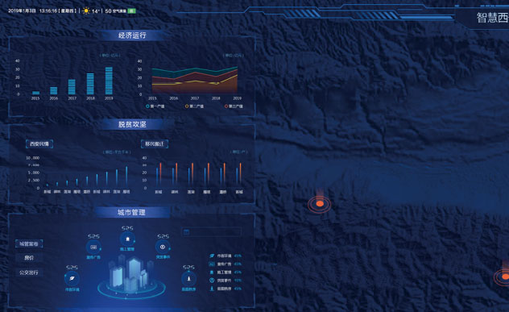Switch to the 房价 tab

coord(29,258)
